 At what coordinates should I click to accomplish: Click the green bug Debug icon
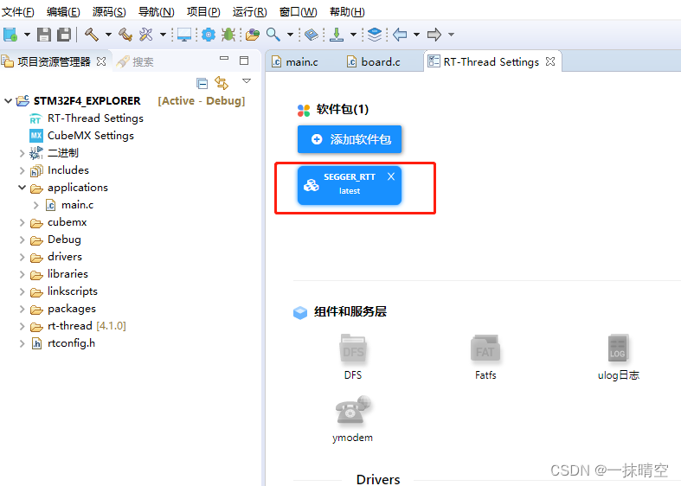coord(228,35)
